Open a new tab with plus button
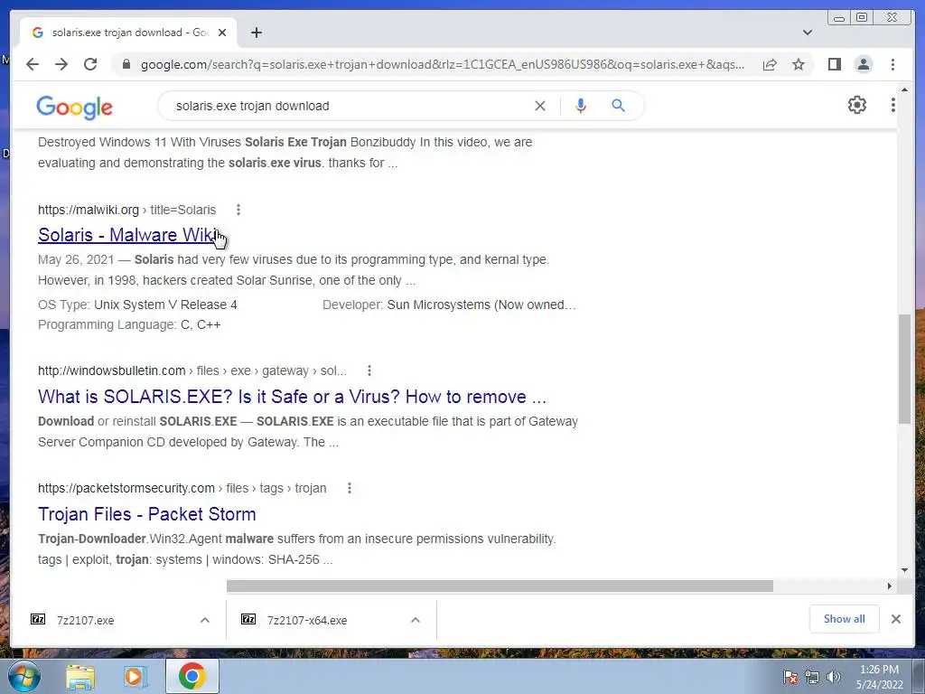 tap(256, 33)
